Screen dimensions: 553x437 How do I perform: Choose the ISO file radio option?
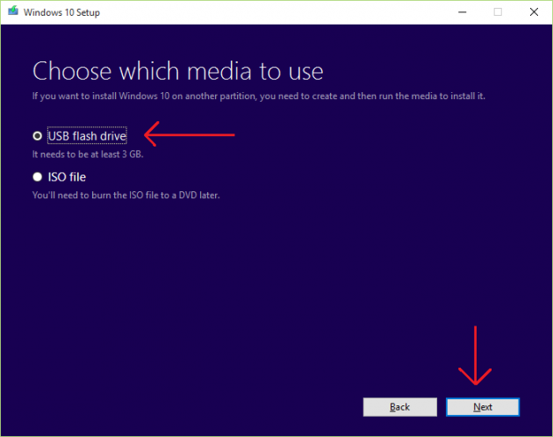coord(38,176)
